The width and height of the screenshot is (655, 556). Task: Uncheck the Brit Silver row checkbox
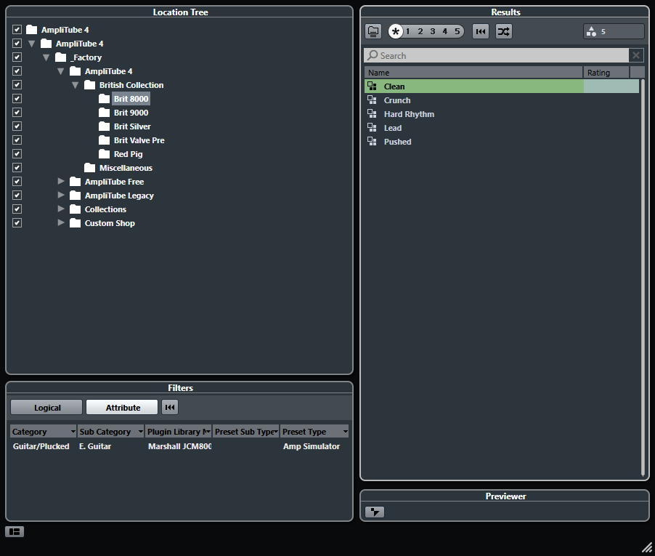[x=17, y=126]
